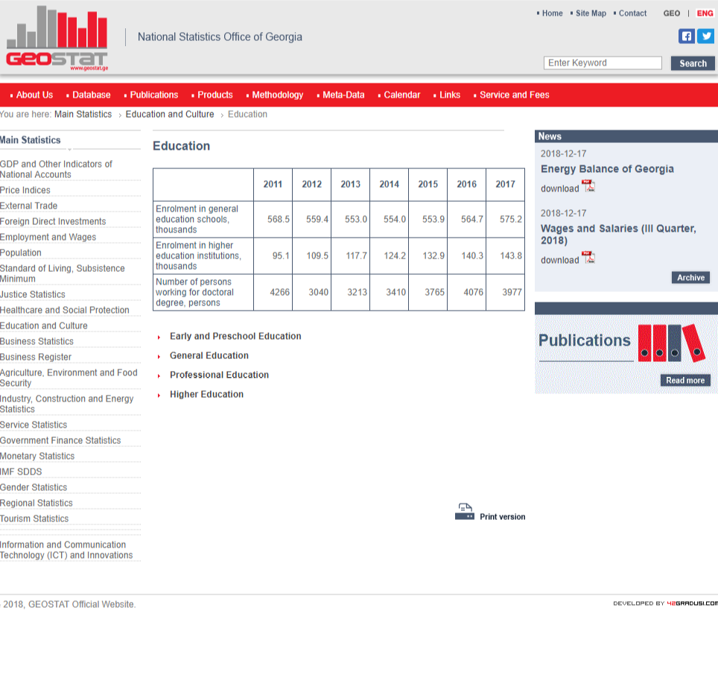This screenshot has width=718, height=695.
Task: Click the printer icon for print version
Action: [465, 512]
